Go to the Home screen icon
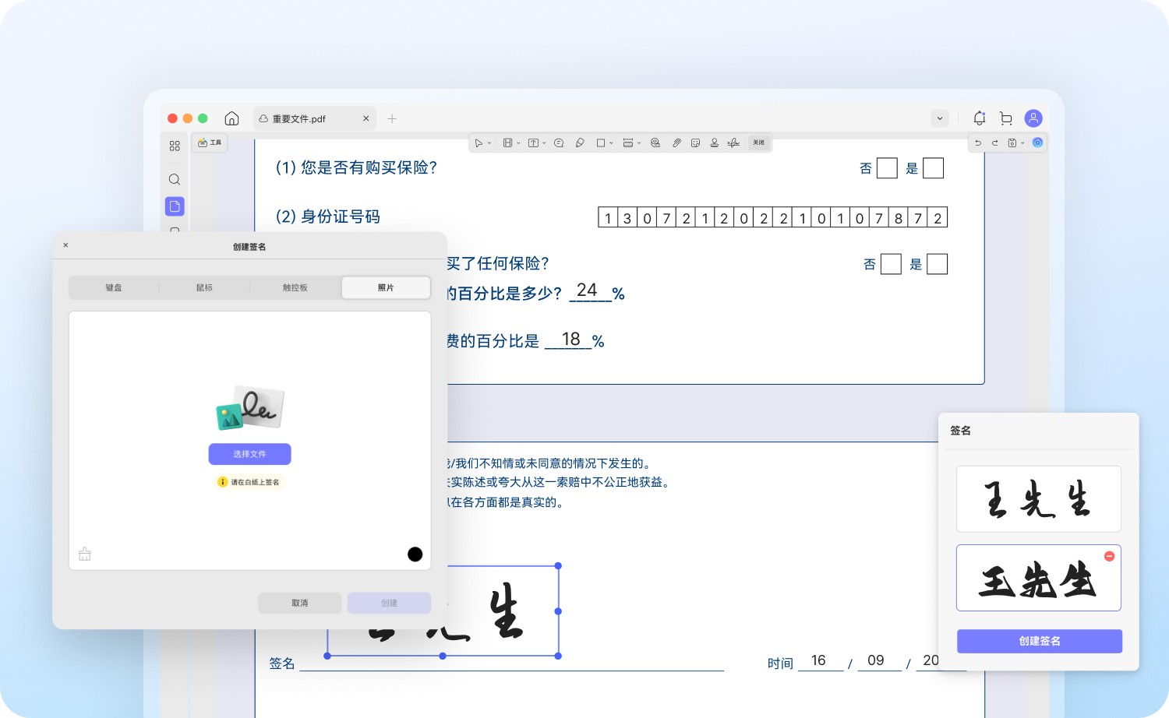 pyautogui.click(x=231, y=118)
